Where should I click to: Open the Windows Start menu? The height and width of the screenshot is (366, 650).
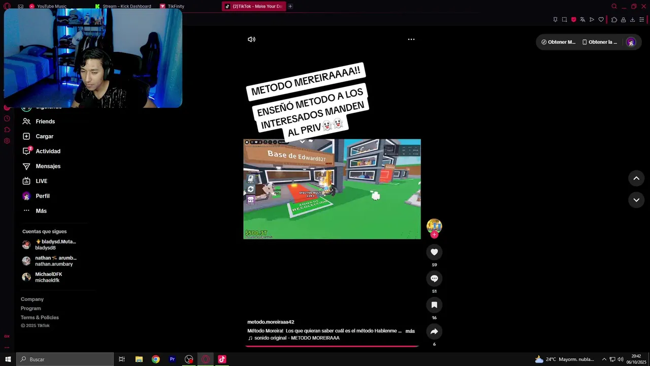pos(8,359)
